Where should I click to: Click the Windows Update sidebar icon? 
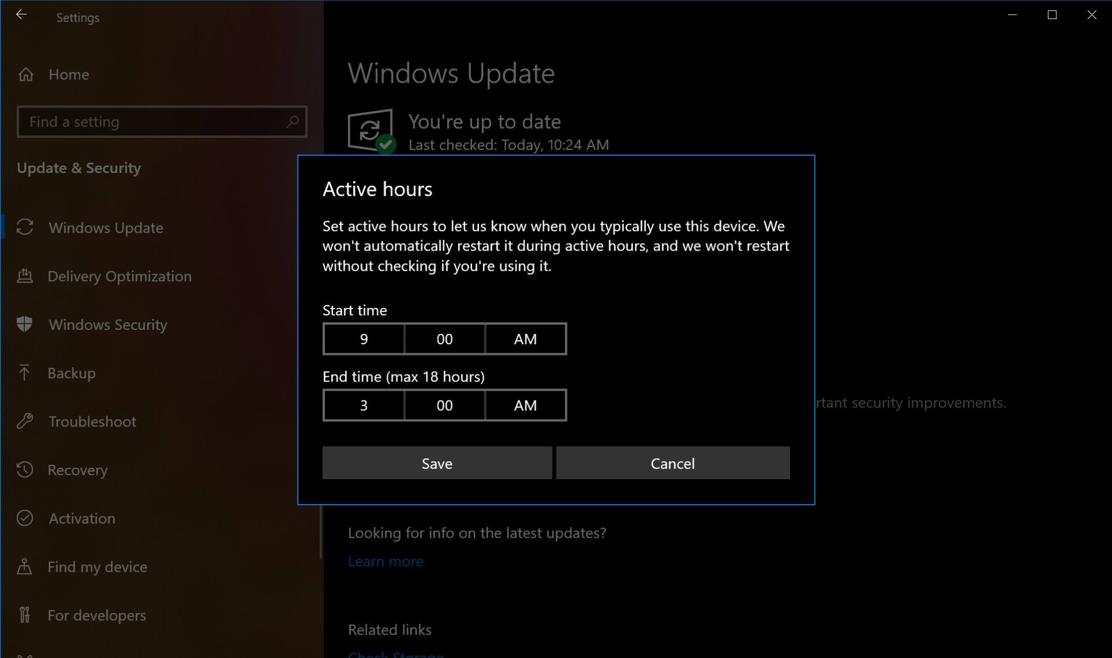point(26,227)
